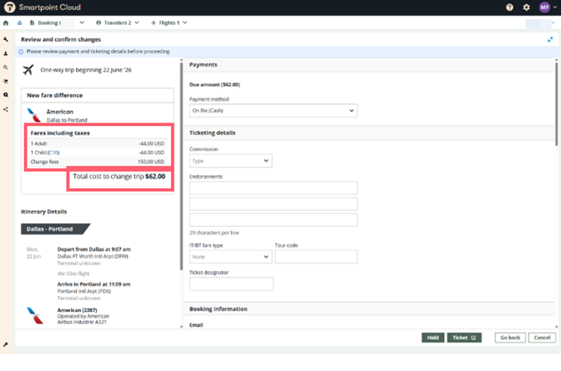Click the person icon in left sidebar
This screenshot has width=561, height=371.
pos(7,53)
